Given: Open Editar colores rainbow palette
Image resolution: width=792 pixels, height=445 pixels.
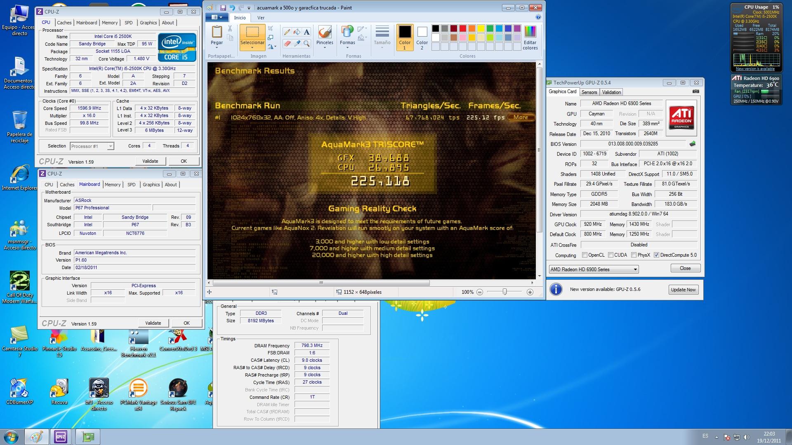Looking at the screenshot, I should (530, 32).
